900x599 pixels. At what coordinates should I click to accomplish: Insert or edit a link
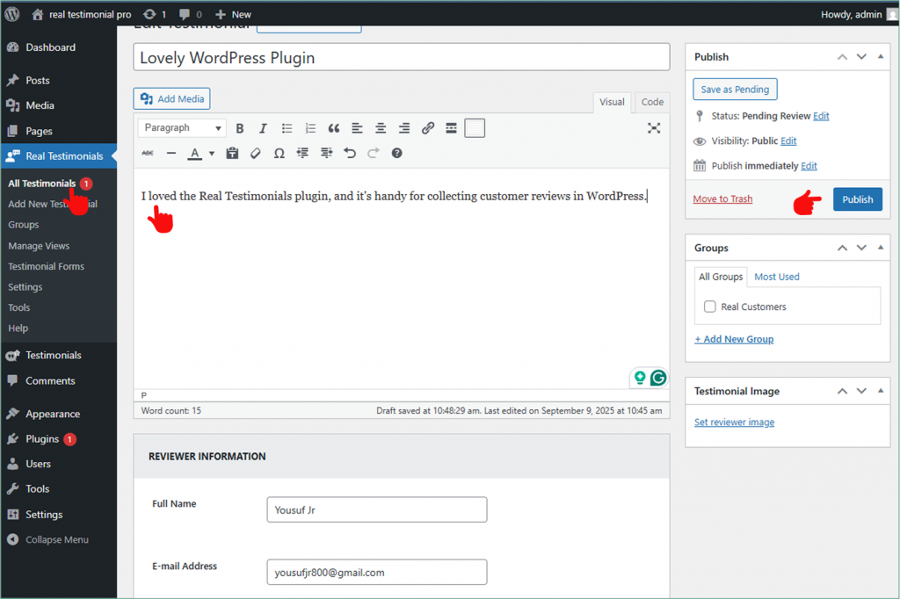tap(428, 128)
